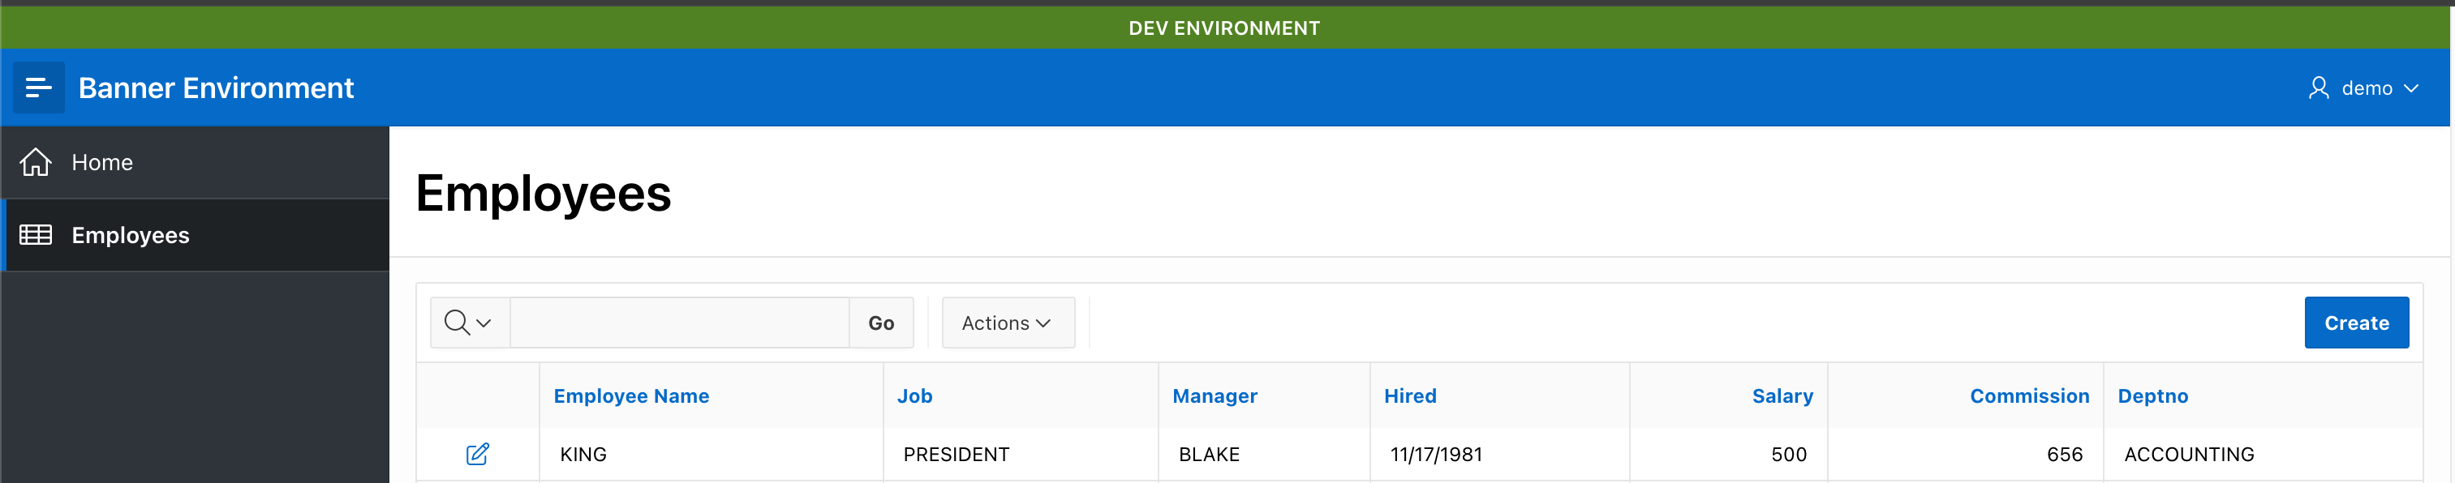This screenshot has width=2455, height=483.
Task: Toggle the navigation hamburger menu
Action: [x=38, y=88]
